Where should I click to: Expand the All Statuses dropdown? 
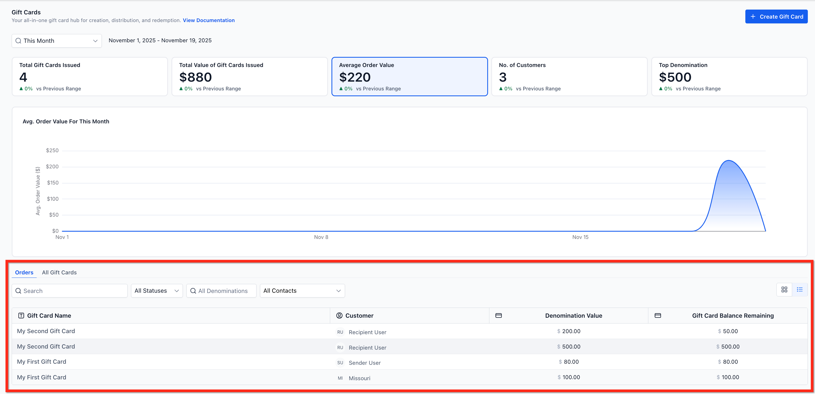click(x=157, y=291)
